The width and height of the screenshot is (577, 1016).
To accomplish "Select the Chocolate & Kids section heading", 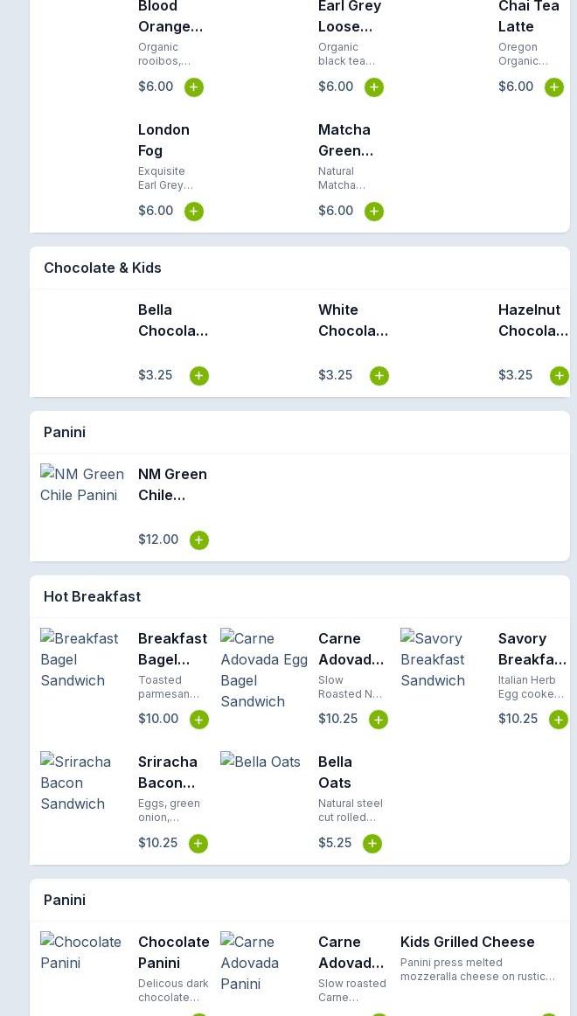I will click(x=102, y=268).
